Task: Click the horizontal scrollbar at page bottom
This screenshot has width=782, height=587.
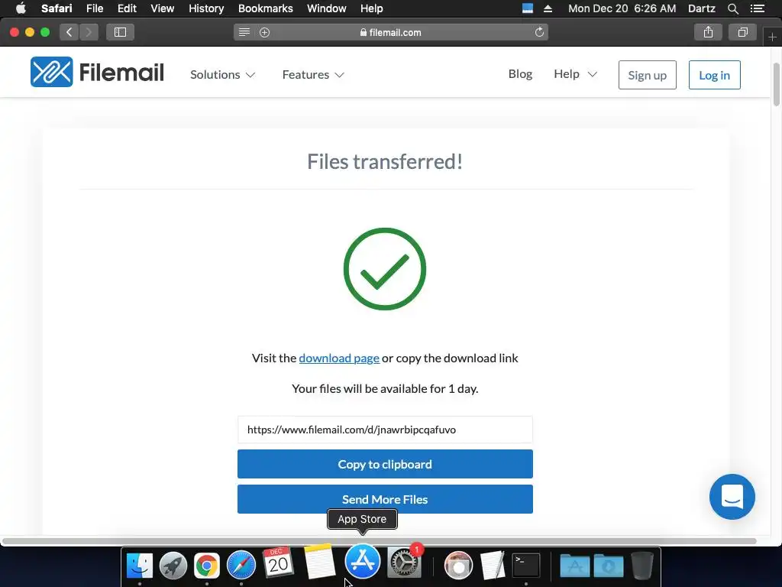Action: click(380, 541)
